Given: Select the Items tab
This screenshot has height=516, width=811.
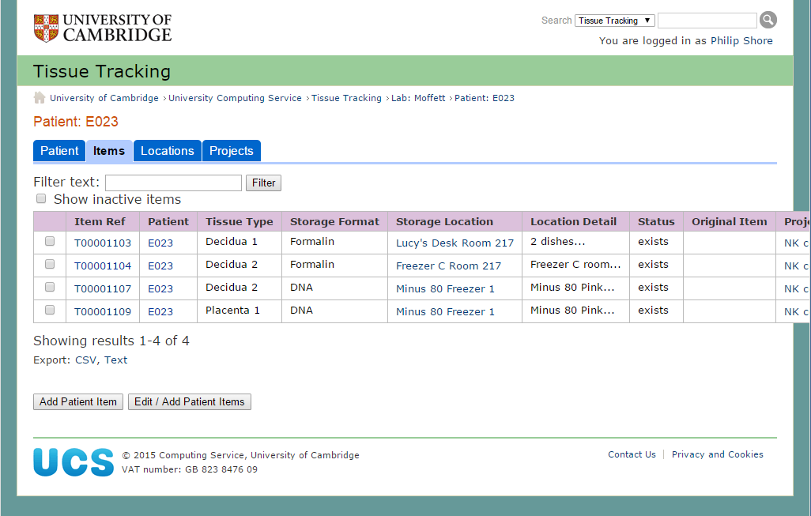Looking at the screenshot, I should 109,151.
